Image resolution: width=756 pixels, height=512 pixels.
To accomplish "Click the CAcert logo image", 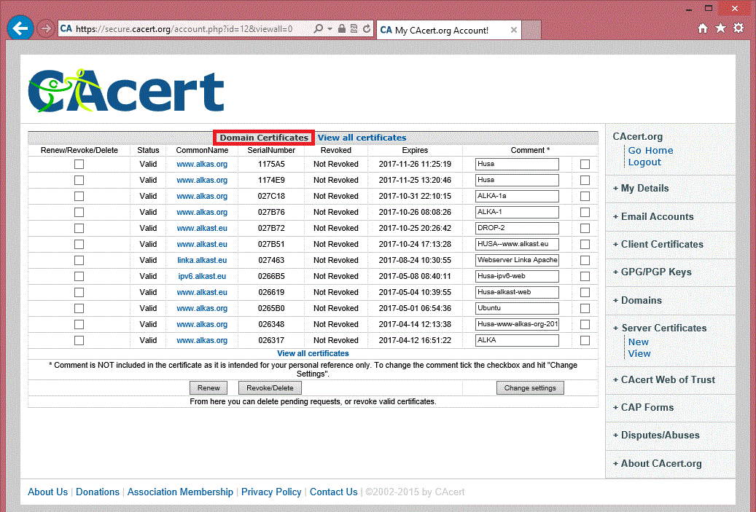I will click(126, 91).
